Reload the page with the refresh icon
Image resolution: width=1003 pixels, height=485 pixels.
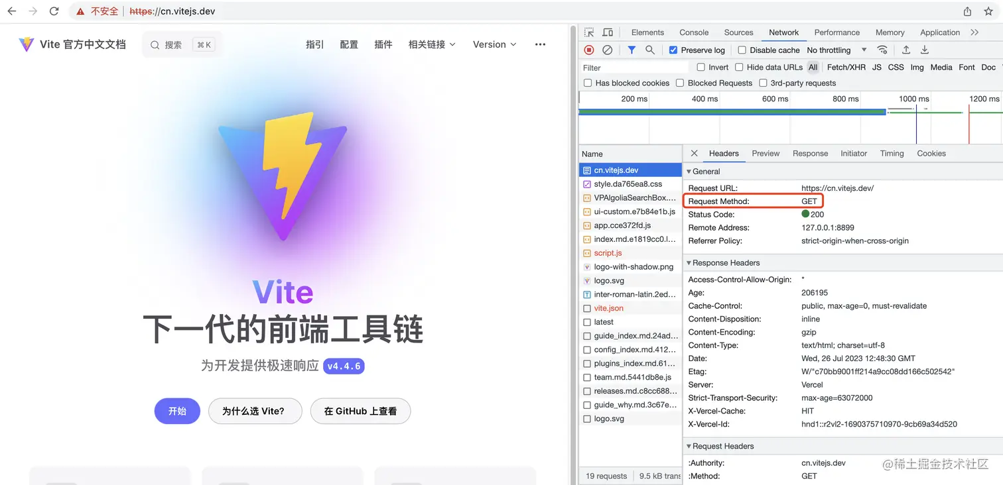click(54, 11)
